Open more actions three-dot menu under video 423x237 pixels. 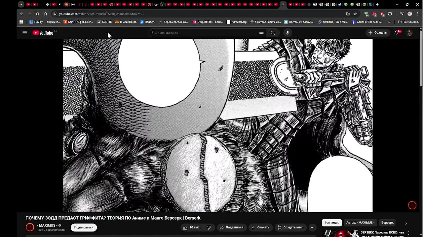coord(313,227)
